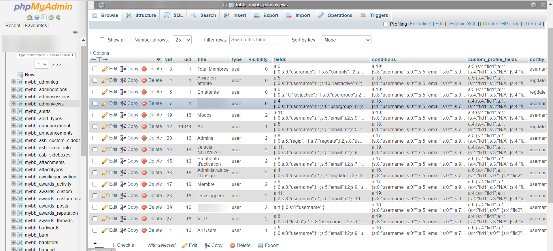Viewport: 553px width, 251px height.
Task: Expand the mybb_badwords tree node
Action: (x=13, y=228)
